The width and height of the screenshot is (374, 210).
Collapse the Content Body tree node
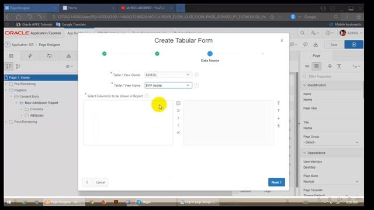pyautogui.click(x=11, y=96)
